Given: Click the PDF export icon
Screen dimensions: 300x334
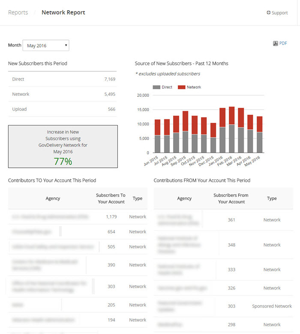Looking at the screenshot, I should point(276,43).
